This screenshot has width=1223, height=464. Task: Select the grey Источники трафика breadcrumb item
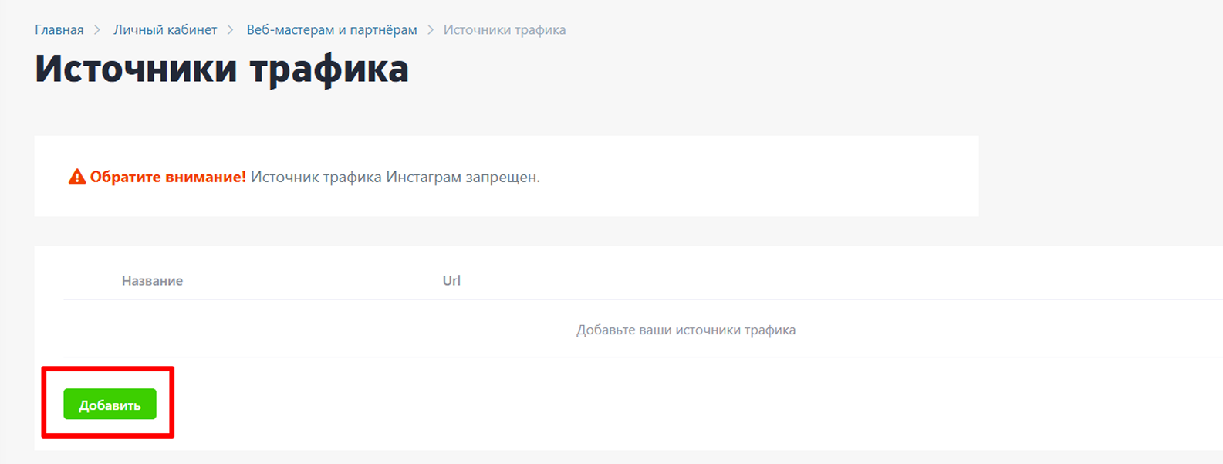(505, 30)
